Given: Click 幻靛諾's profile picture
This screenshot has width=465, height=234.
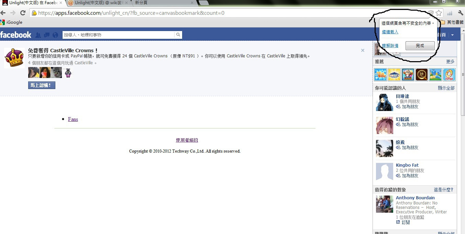Looking at the screenshot, I should pos(385,125).
